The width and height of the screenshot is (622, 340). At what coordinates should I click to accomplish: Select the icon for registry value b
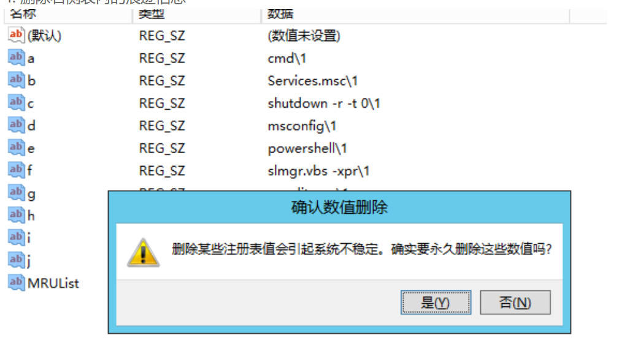click(x=17, y=80)
